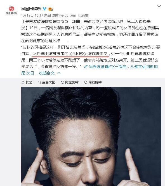The image size is (165, 186).
Task: Click the link chain icon before article
Action: click(86, 67)
